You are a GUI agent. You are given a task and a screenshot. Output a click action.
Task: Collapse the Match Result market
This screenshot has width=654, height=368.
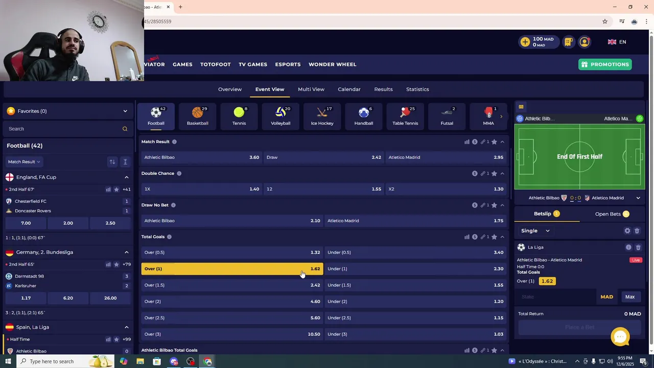(x=502, y=142)
